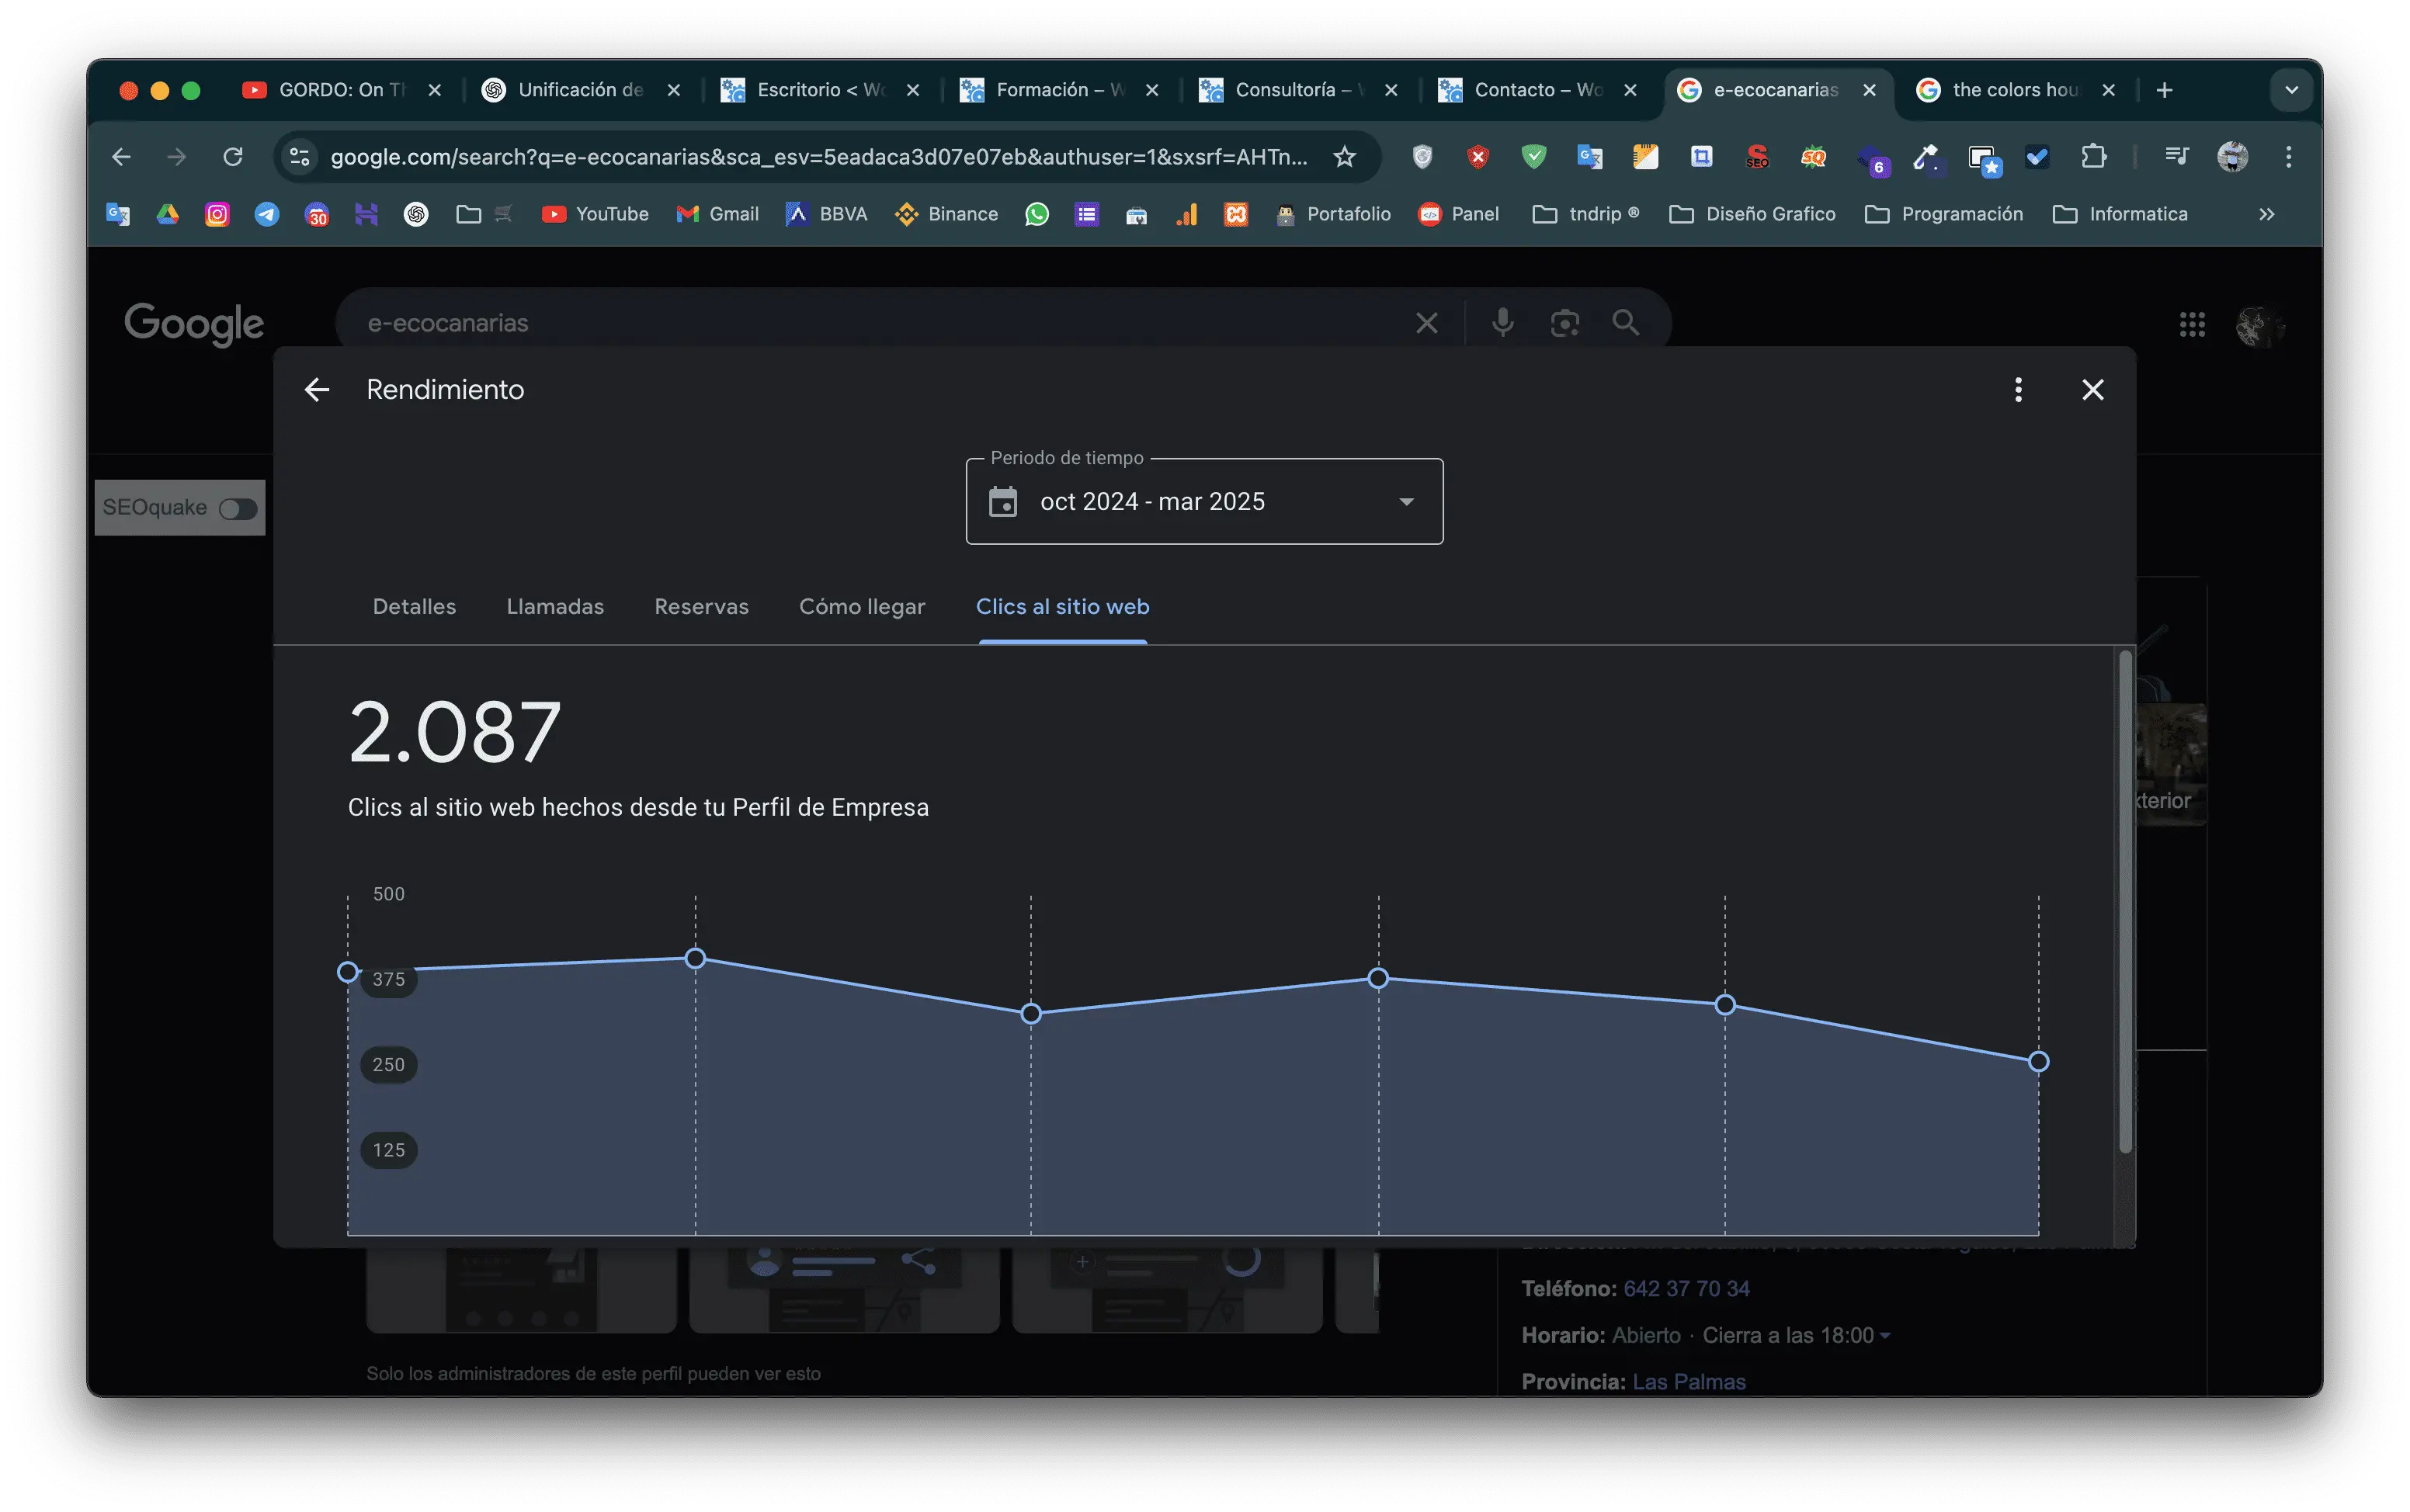Click the Chrome address bar URL

point(818,157)
